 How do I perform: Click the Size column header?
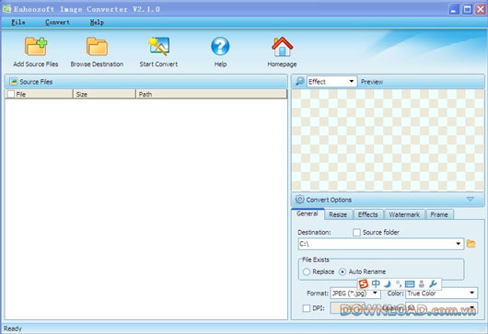click(x=104, y=94)
